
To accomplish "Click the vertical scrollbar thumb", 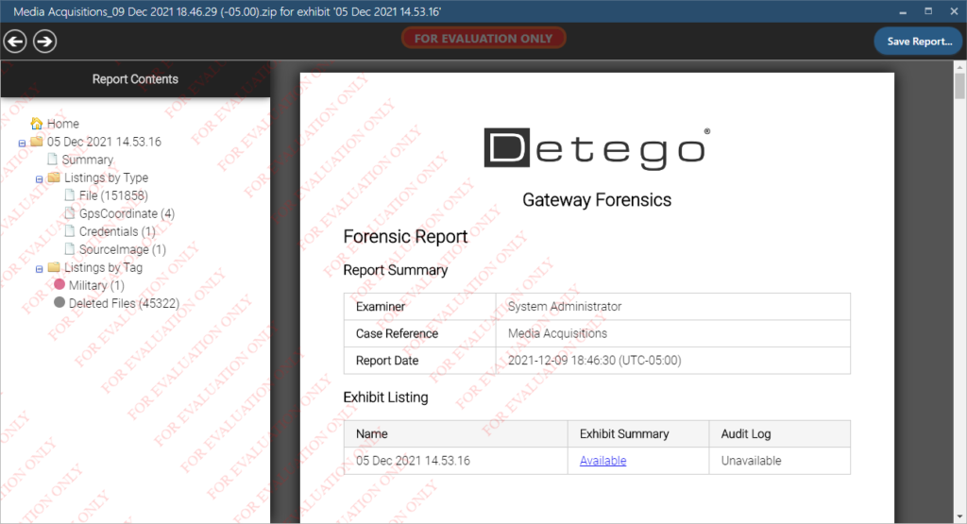I will click(x=959, y=85).
